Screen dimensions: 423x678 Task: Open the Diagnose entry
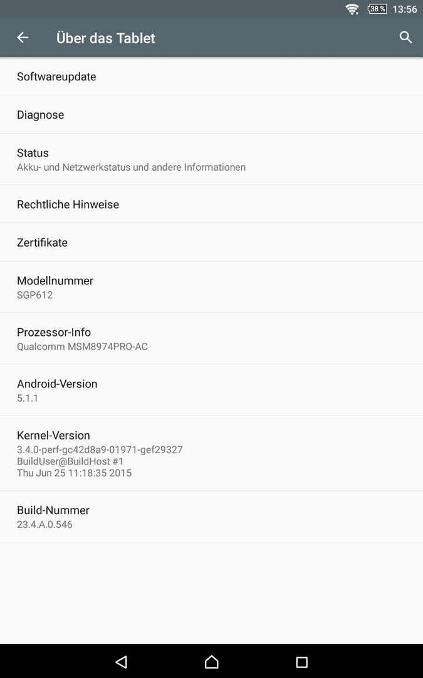tap(212, 115)
